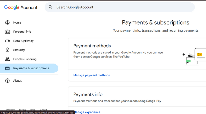Click the Personal info ID card icon

pos(7,32)
